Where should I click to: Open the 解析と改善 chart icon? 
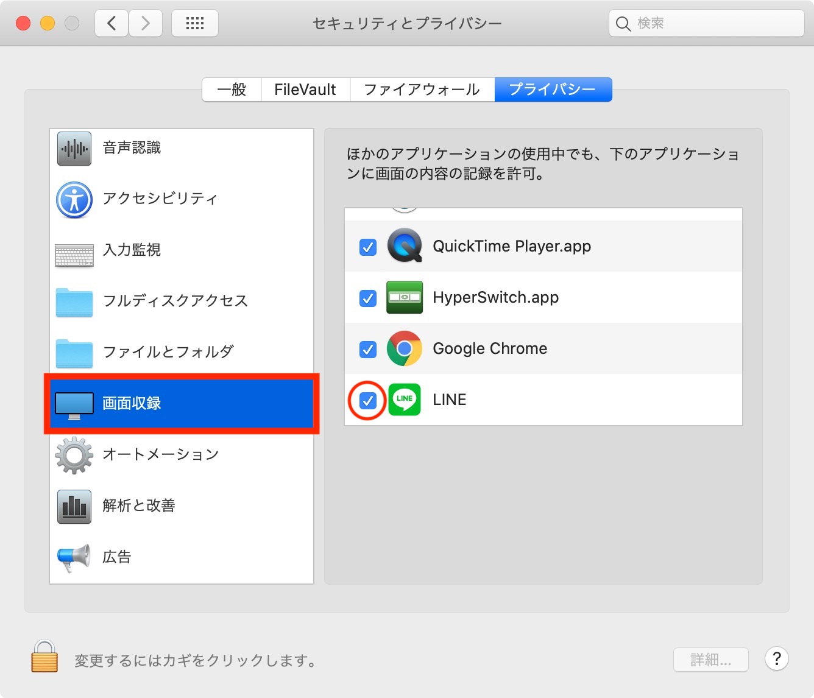coord(74,506)
